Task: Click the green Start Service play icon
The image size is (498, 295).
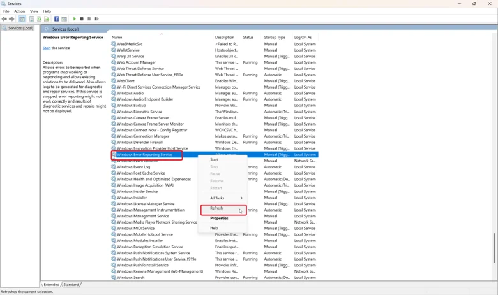Action: click(74, 19)
